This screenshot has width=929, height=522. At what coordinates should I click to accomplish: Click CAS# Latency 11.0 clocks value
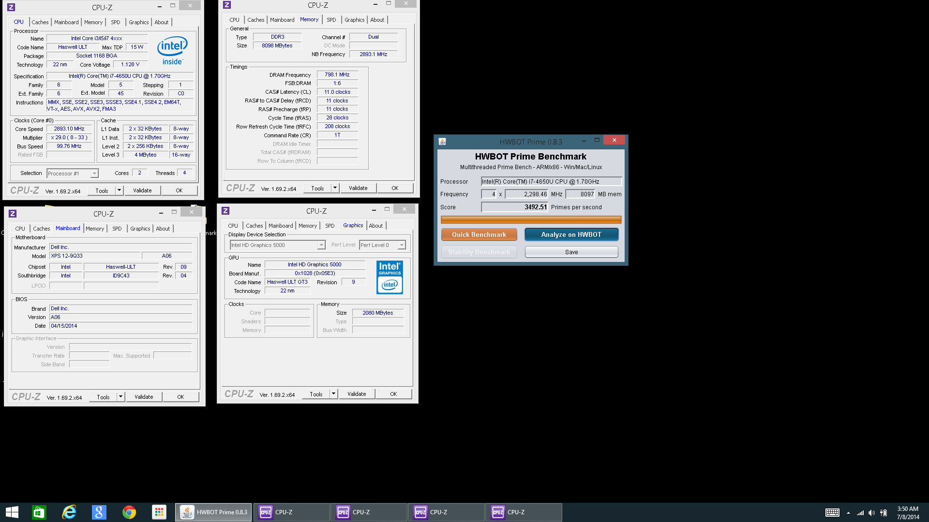pos(337,92)
